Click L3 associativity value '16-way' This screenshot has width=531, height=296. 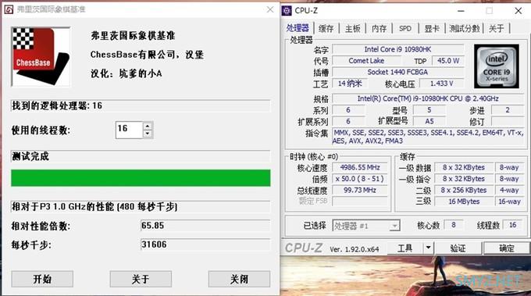click(509, 201)
